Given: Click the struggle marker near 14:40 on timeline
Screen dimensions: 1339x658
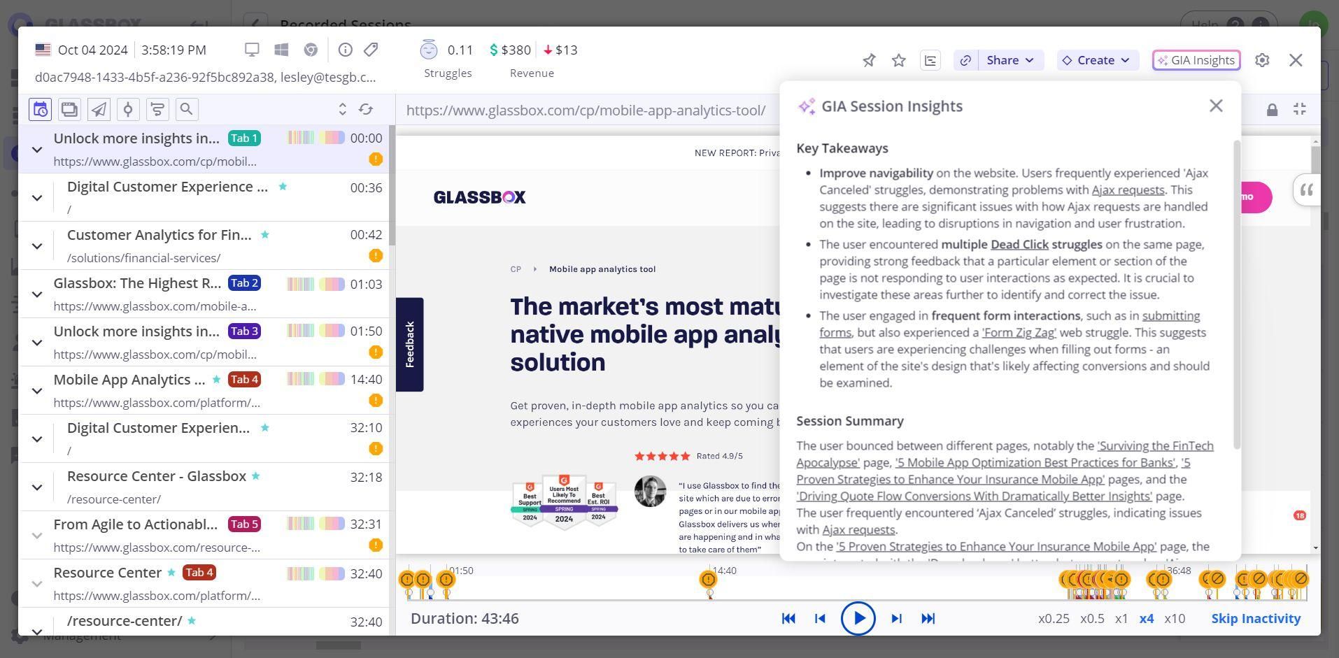Looking at the screenshot, I should click(708, 580).
